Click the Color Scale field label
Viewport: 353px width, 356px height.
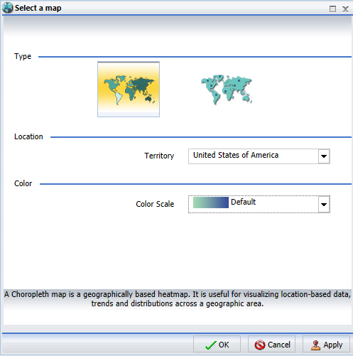tap(155, 204)
